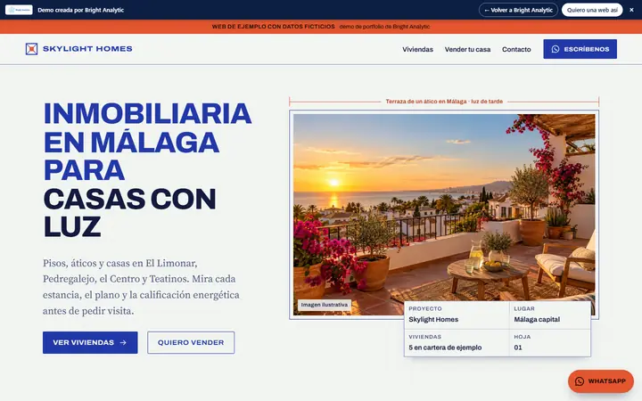The image size is (642, 401).
Task: Click the Lugar Málaga capital cell
Action: 550,315
